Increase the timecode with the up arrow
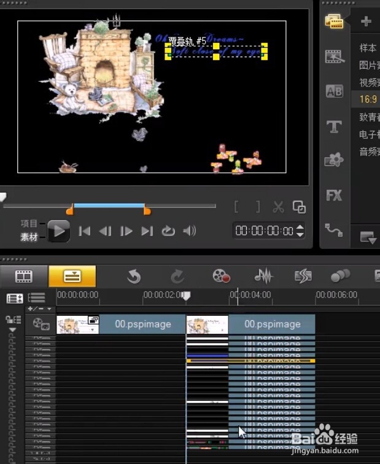 pyautogui.click(x=300, y=227)
